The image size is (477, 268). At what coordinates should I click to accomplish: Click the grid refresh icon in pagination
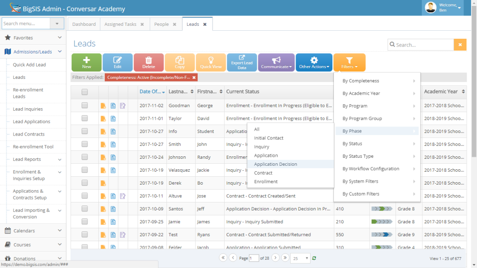(x=314, y=258)
